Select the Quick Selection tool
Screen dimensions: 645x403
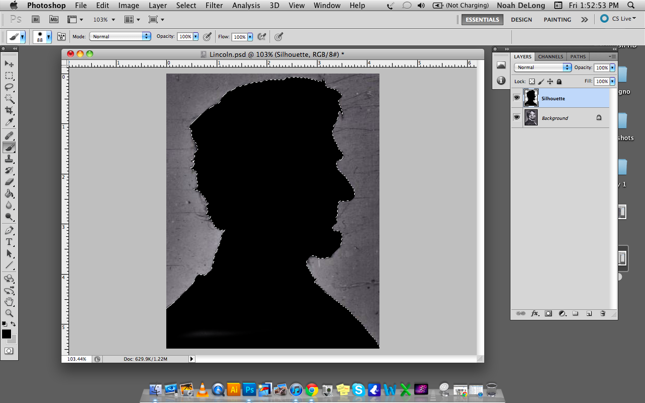click(9, 99)
